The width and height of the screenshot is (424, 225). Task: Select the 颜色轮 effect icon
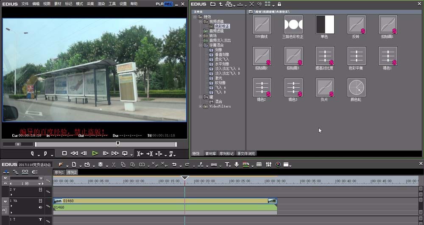click(x=356, y=87)
